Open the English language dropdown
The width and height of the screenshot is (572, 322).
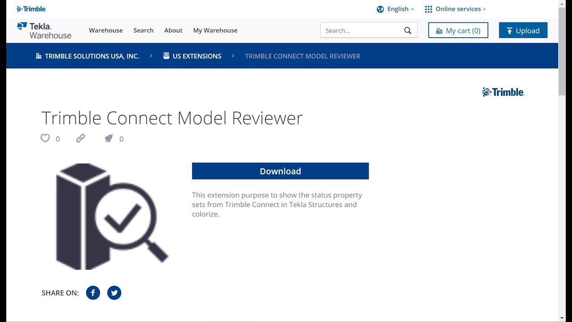coord(400,9)
